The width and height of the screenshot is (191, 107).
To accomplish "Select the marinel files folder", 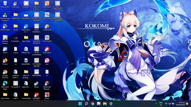I will tap(26, 96).
